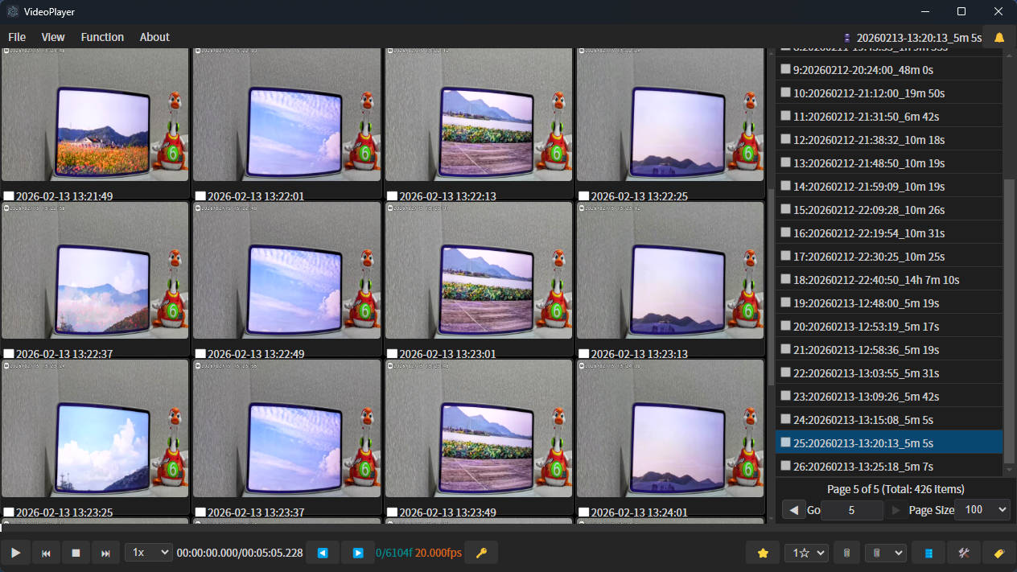Screen dimensions: 1017x572
Task: Click the blue grid layout icon
Action: (928, 553)
